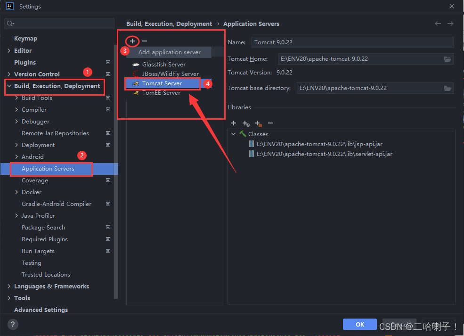Select Application Servers in the tree
Viewport: 464px width, 336px height.
point(59,169)
